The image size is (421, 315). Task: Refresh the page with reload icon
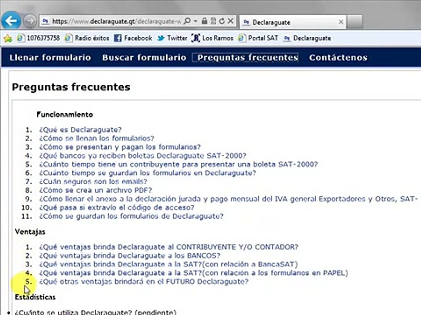222,21
